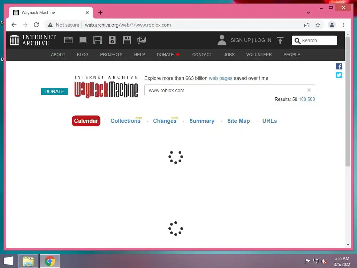Image resolution: width=357 pixels, height=268 pixels.
Task: Switch to the Summary tab
Action: click(x=202, y=121)
